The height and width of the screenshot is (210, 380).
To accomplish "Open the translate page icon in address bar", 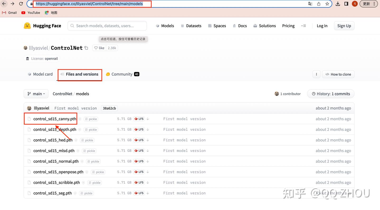I will pos(310,4).
